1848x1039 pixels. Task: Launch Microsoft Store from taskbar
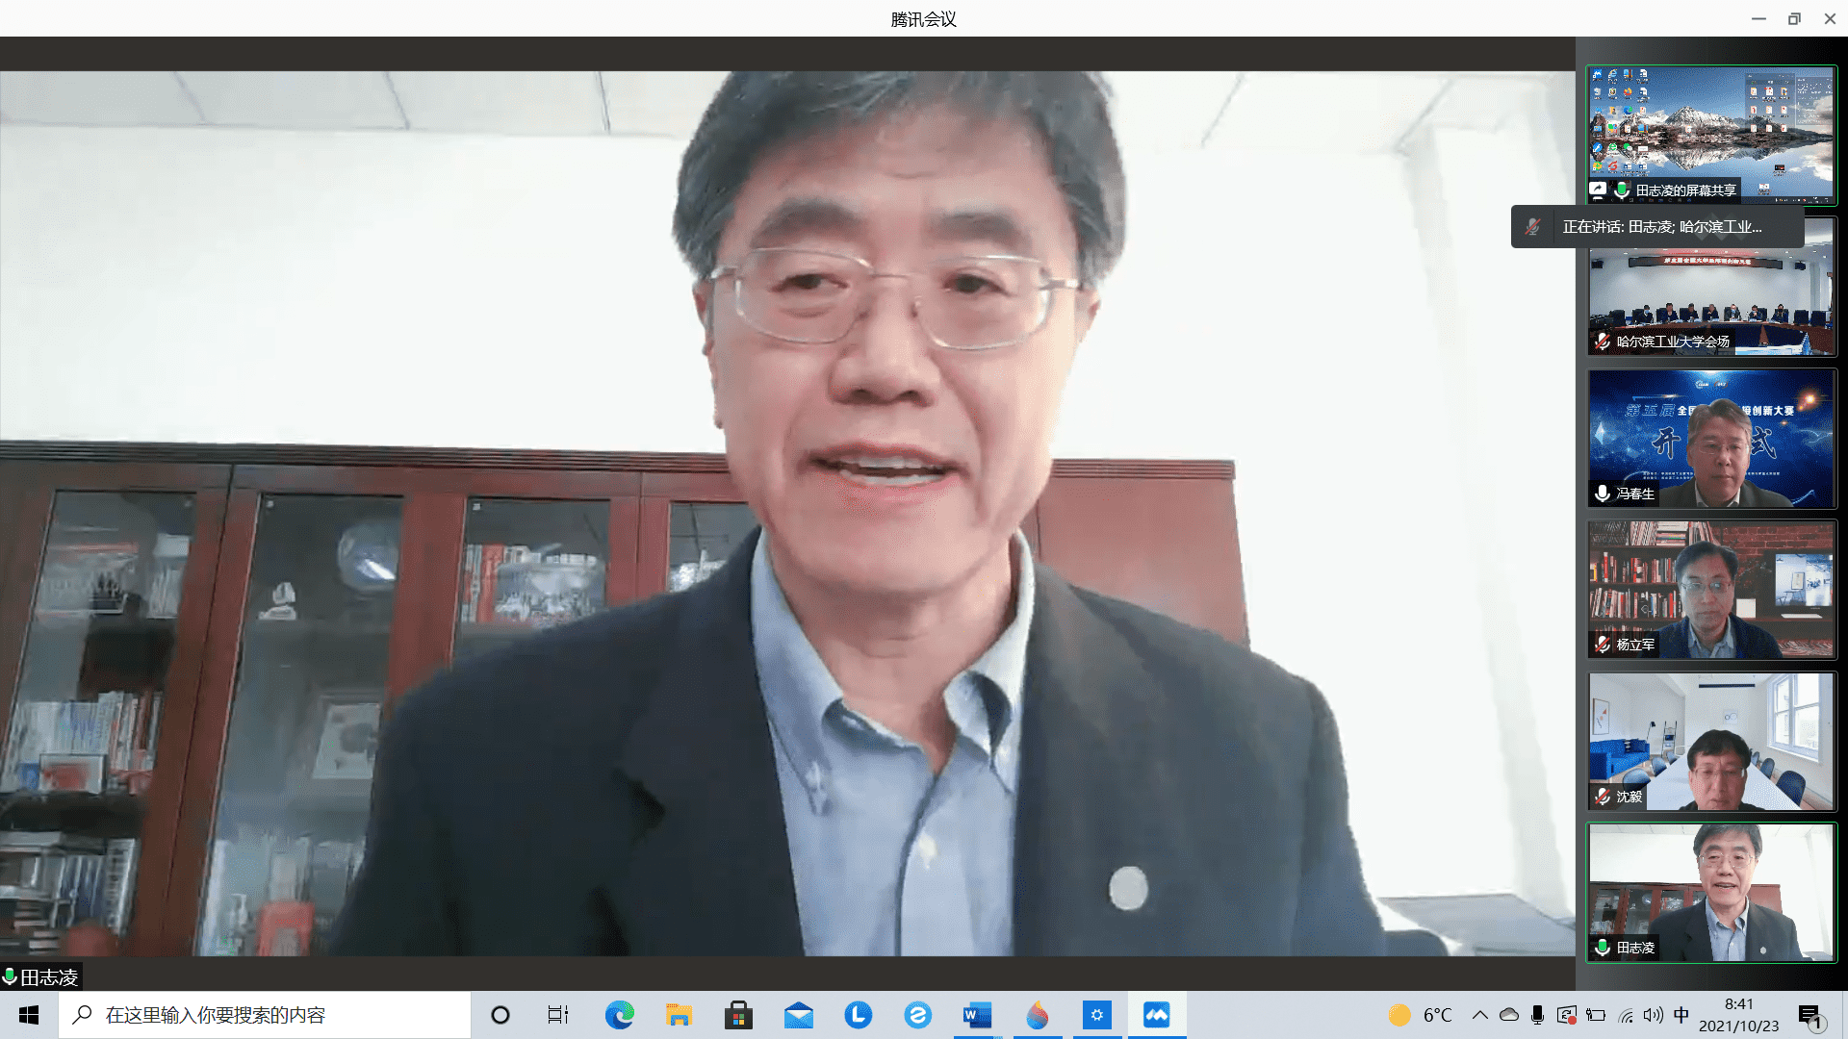[738, 1015]
